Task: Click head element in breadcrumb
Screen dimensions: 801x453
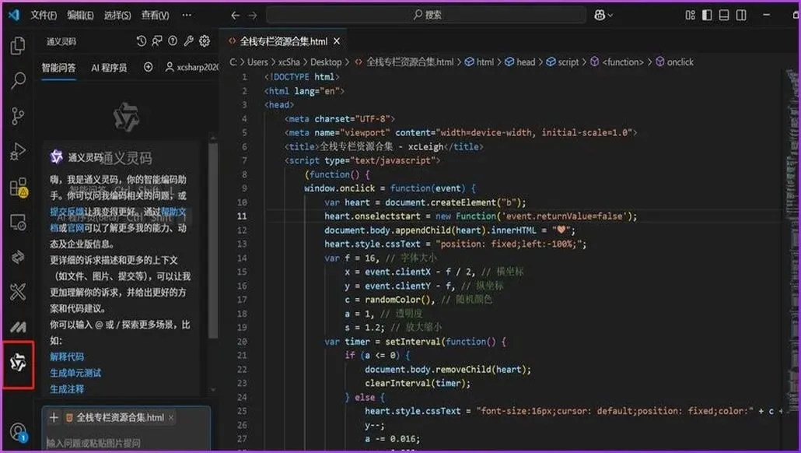Action: point(520,61)
